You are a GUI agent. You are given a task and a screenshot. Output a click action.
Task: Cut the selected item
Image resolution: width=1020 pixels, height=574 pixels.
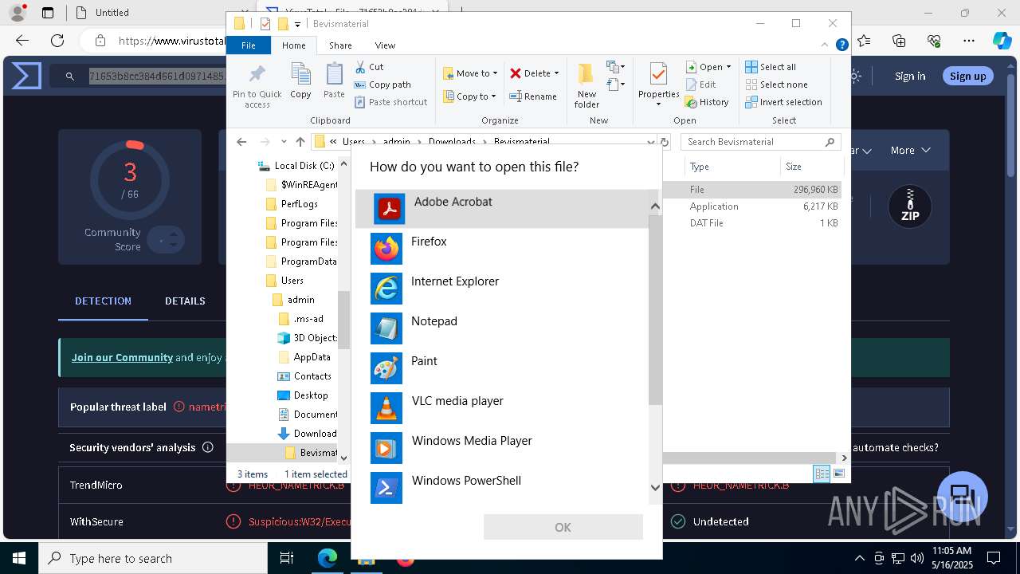coord(369,67)
